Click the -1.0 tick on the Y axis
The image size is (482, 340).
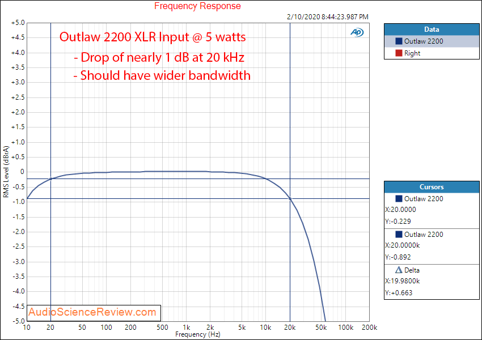click(18, 202)
